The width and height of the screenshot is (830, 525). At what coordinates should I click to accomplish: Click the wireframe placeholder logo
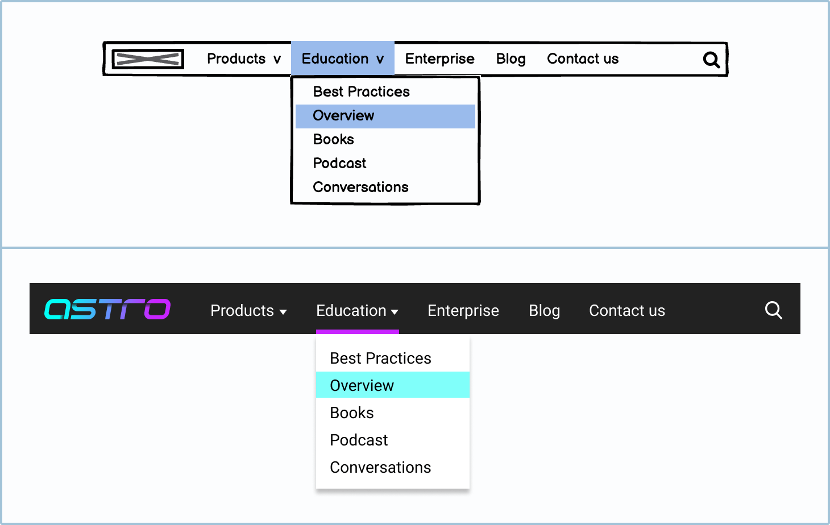pyautogui.click(x=148, y=59)
